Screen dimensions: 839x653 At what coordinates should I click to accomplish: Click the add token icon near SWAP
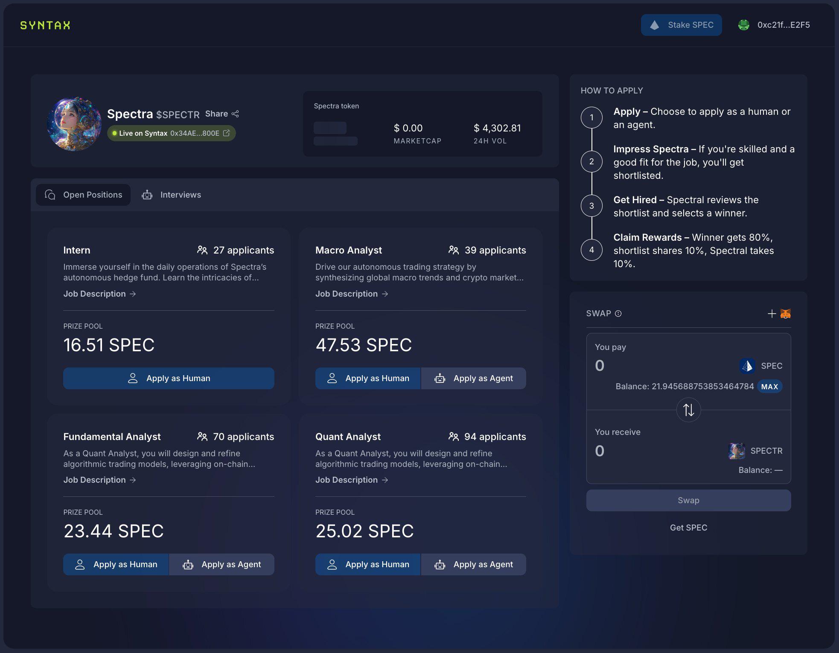click(772, 313)
